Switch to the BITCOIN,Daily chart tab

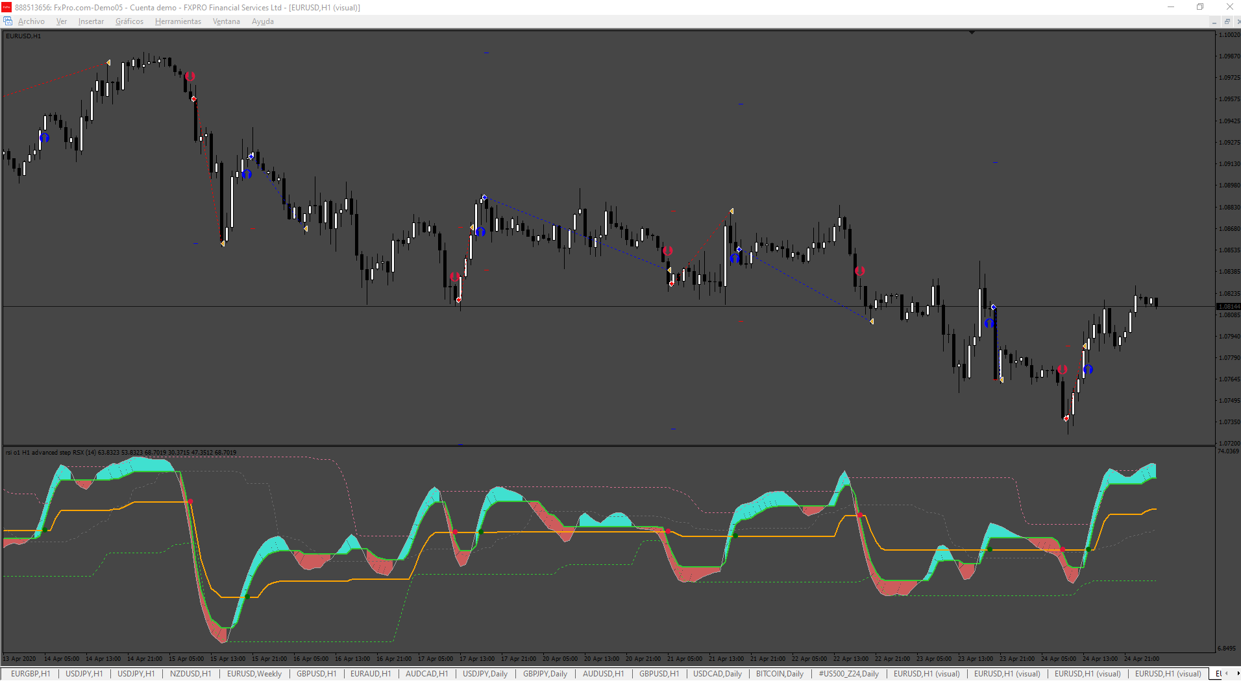click(x=780, y=674)
